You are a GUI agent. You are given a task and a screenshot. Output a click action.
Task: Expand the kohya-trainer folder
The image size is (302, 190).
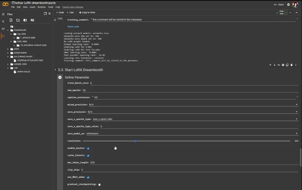click(8, 53)
